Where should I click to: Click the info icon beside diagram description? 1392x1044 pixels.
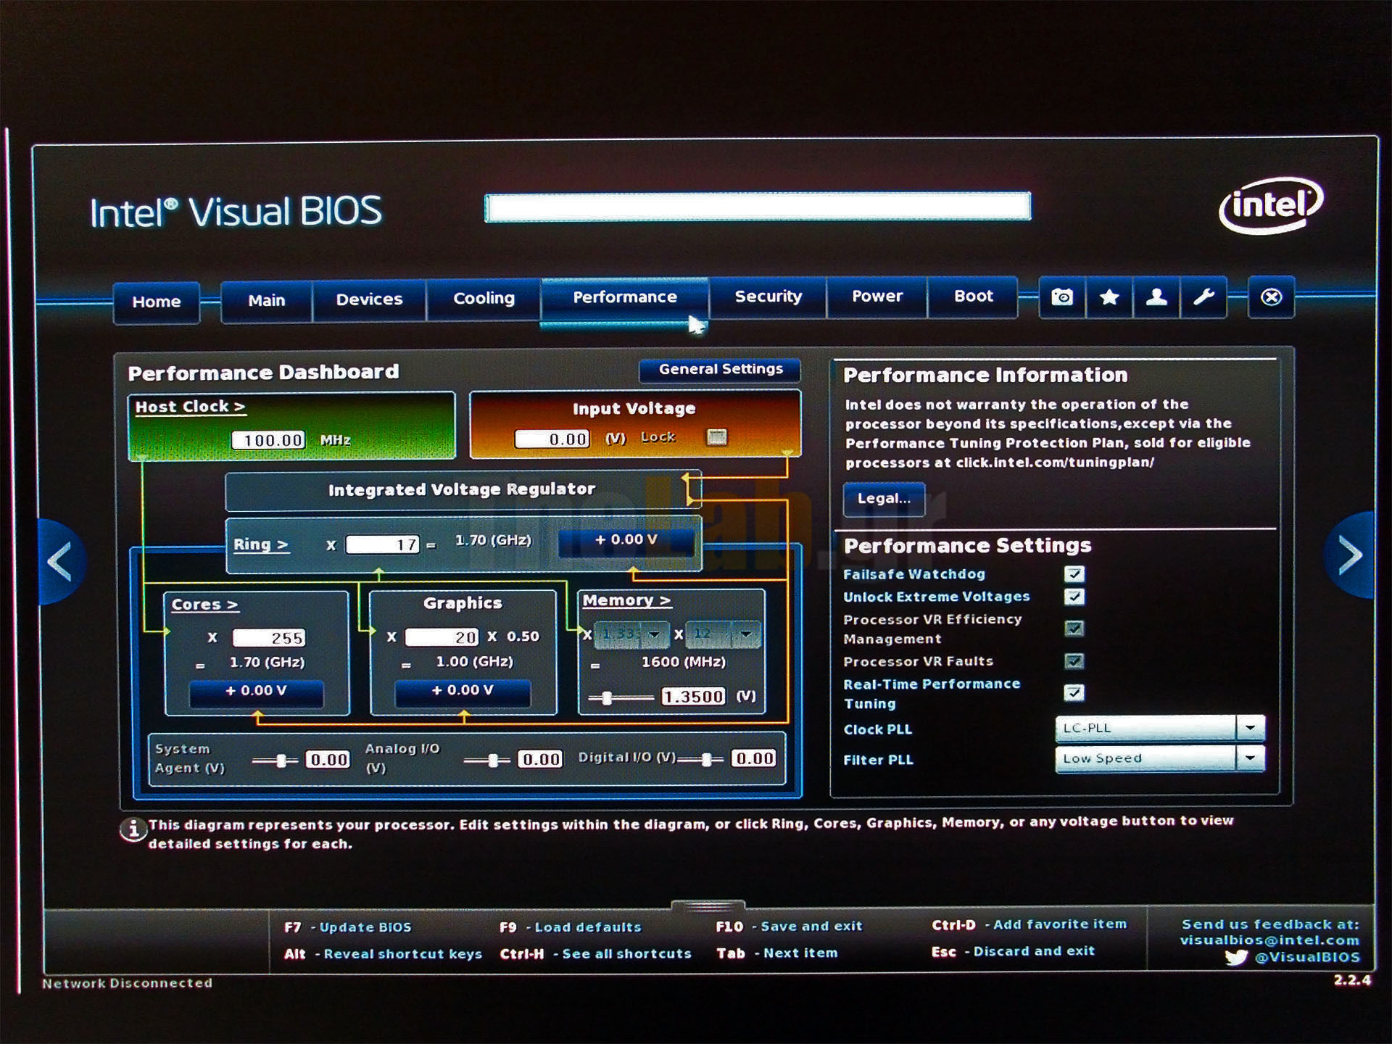[133, 829]
